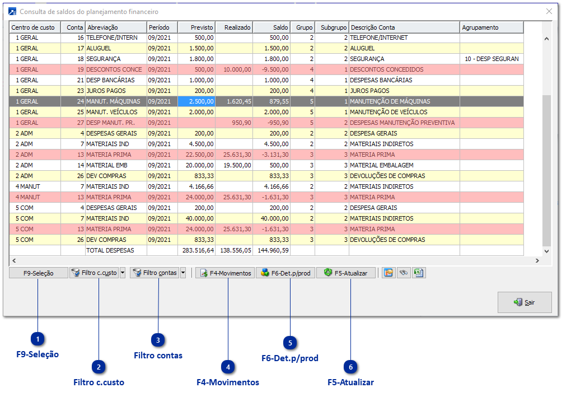Select the ALUGUEL row for 1 GERAL
Screen dimensions: 571x397
(112, 48)
